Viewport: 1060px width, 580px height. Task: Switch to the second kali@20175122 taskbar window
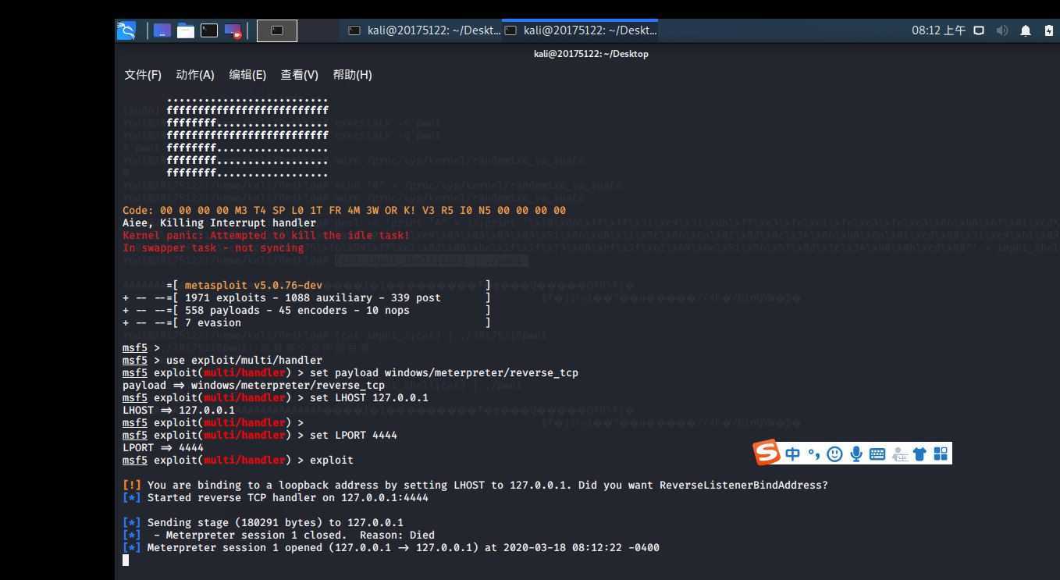[581, 30]
